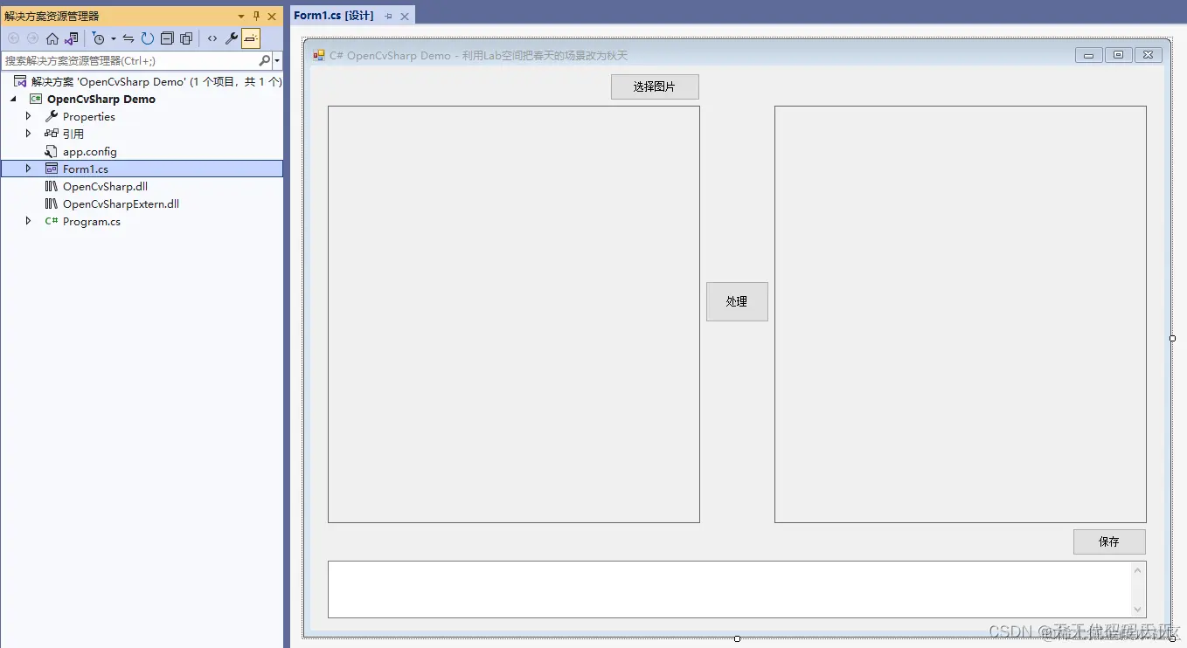Screen dimensions: 1187x648
Task: Refresh the Solution Explorer tree
Action: pyautogui.click(x=148, y=38)
